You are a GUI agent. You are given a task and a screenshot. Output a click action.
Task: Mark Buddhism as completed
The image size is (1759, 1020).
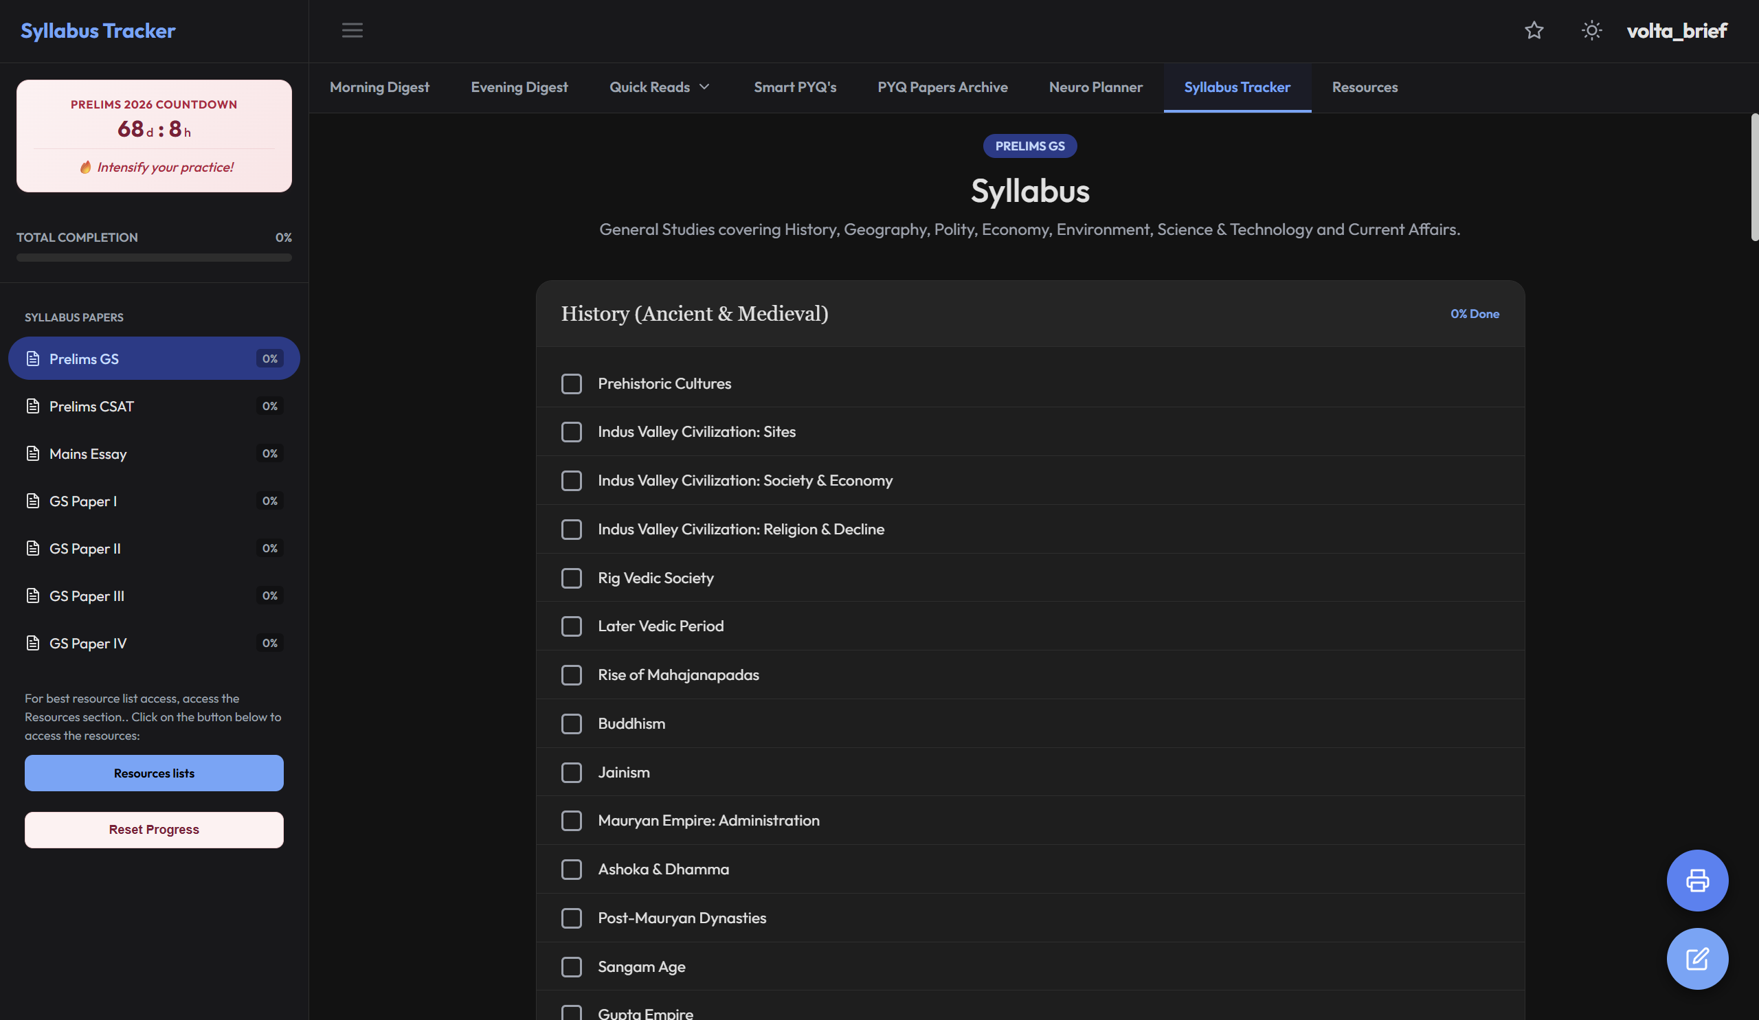click(x=572, y=723)
